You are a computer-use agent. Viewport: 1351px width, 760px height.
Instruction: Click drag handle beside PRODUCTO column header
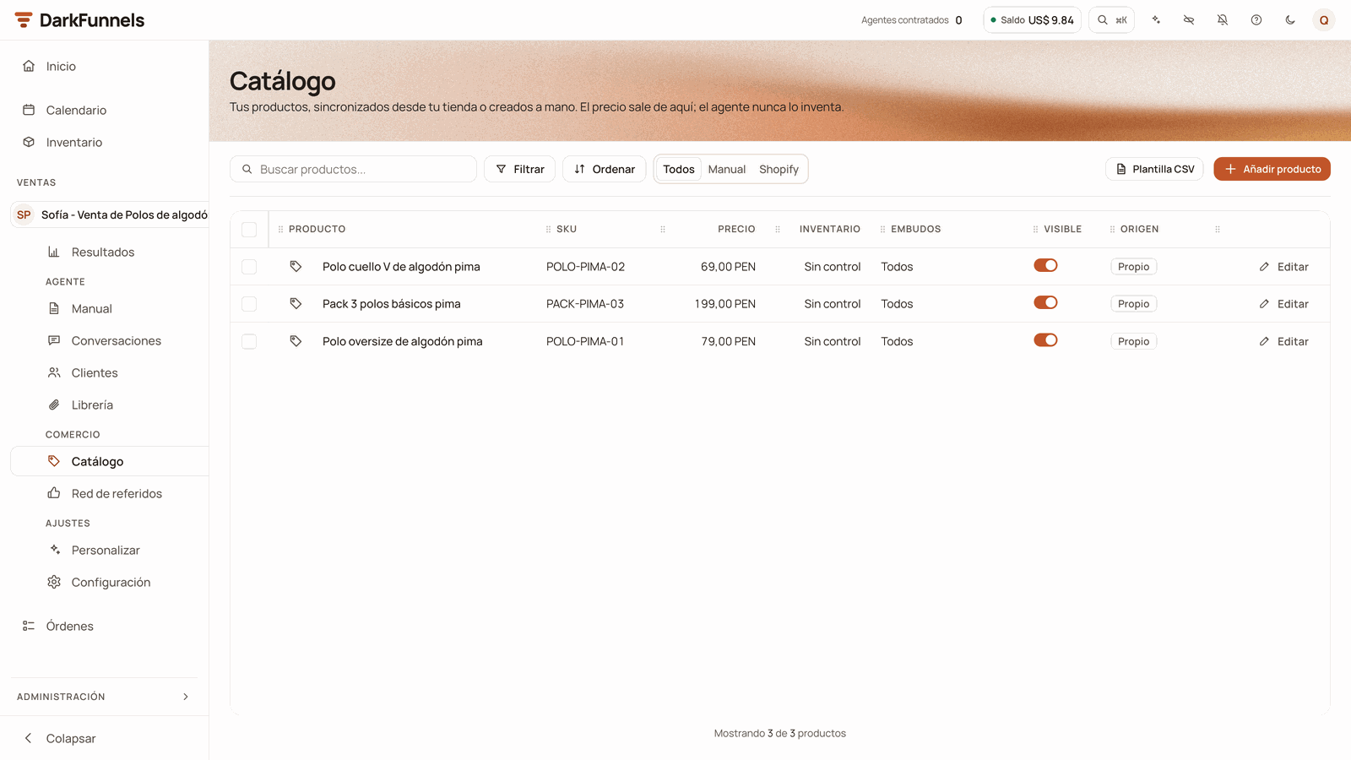[281, 229]
